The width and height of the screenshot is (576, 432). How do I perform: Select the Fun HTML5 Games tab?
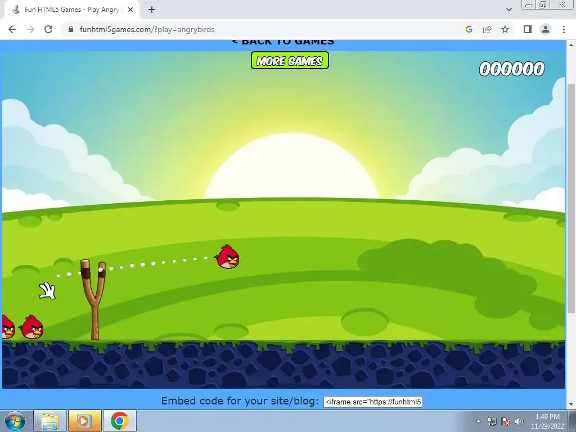tap(72, 10)
